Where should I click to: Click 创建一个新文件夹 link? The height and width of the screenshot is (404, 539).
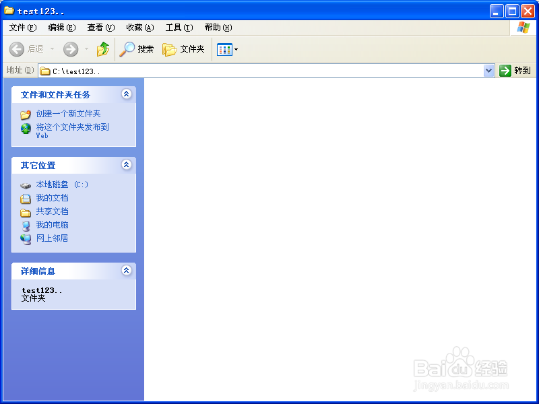69,114
